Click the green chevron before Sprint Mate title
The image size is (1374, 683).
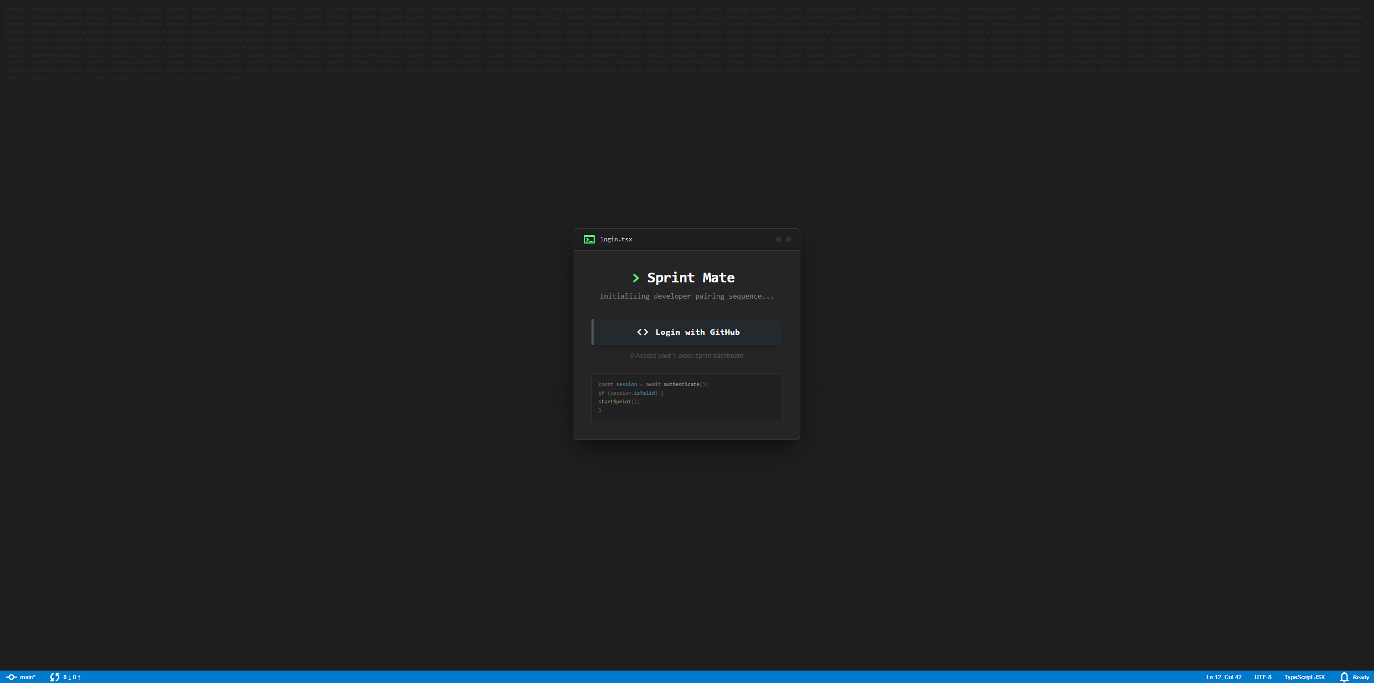point(637,278)
